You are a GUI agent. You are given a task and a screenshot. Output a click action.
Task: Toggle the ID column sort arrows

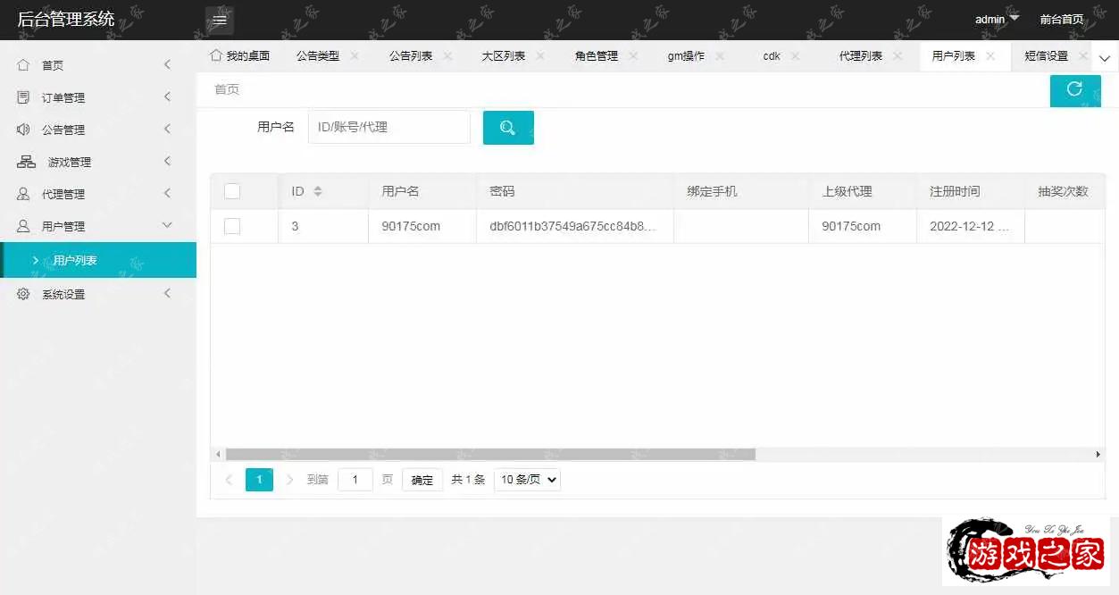pos(318,190)
